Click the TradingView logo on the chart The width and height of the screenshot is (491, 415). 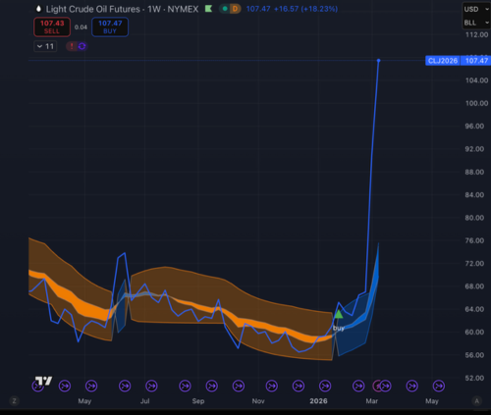44,381
